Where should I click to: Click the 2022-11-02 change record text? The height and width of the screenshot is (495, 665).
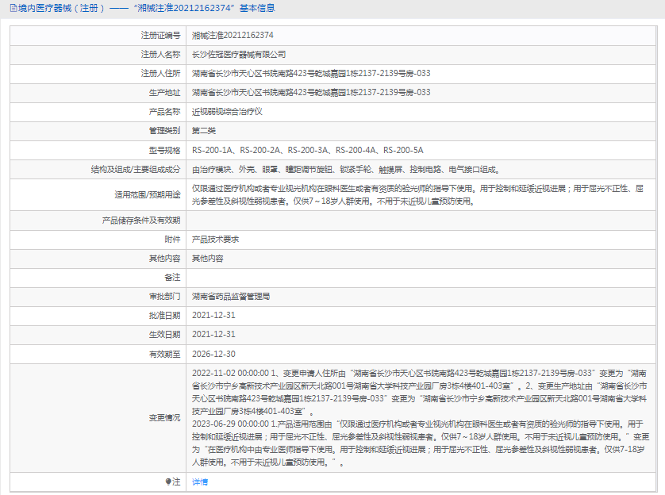pos(419,392)
